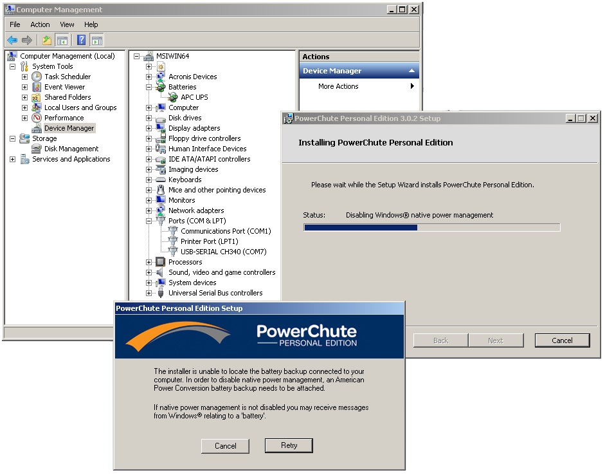This screenshot has width=605, height=475.
Task: Click the Processors chip icon
Action: (161, 262)
